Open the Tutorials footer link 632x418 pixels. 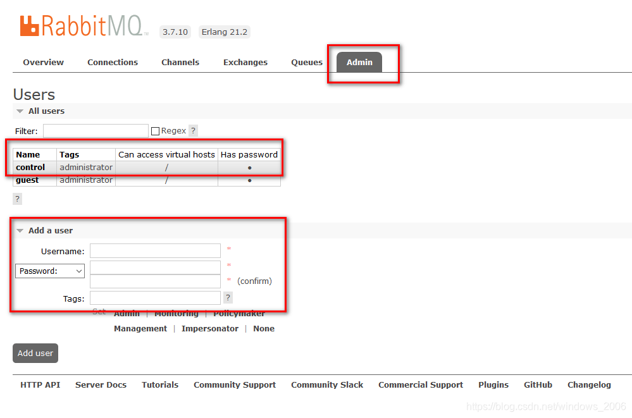pos(160,384)
